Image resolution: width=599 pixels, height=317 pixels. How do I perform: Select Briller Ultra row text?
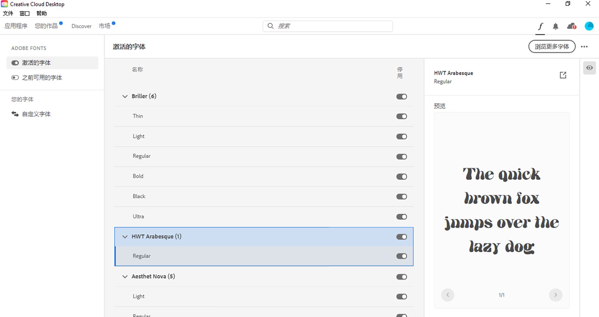(x=138, y=217)
